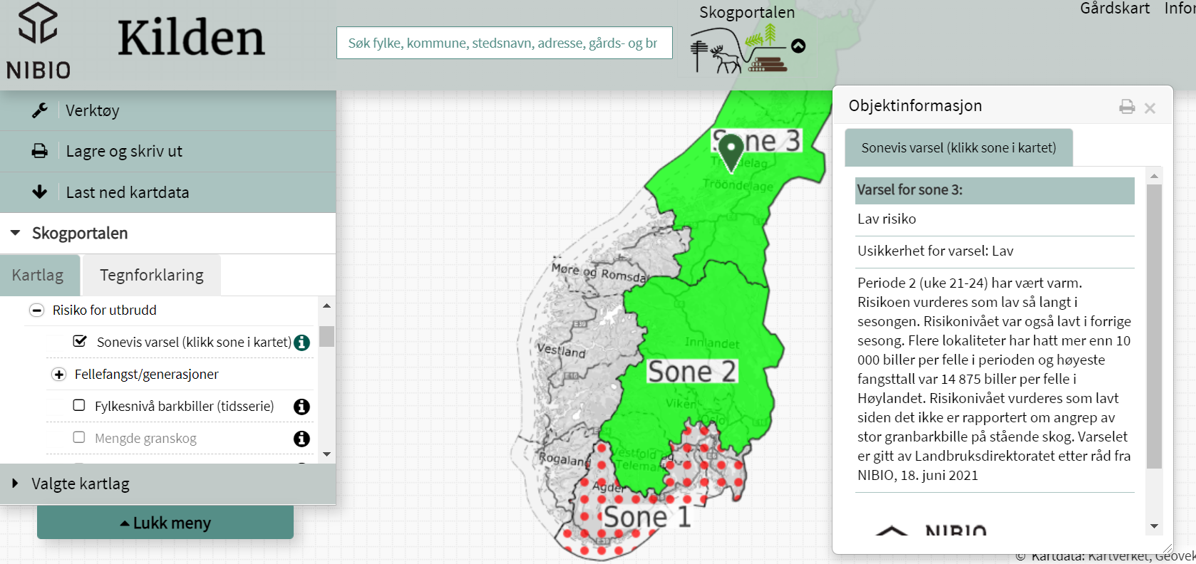
Task: Click the NIBIO logo
Action: pyautogui.click(x=38, y=41)
